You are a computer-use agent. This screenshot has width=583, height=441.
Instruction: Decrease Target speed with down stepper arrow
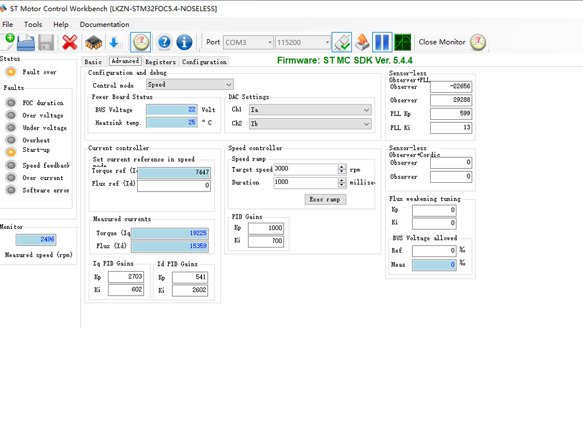[342, 172]
